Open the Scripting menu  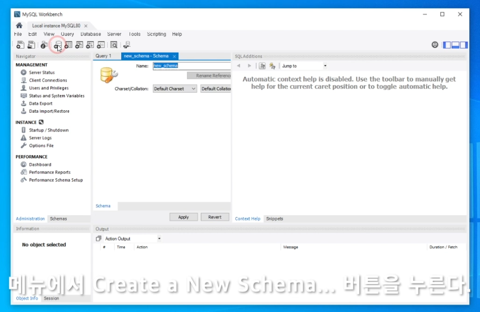tap(156, 34)
